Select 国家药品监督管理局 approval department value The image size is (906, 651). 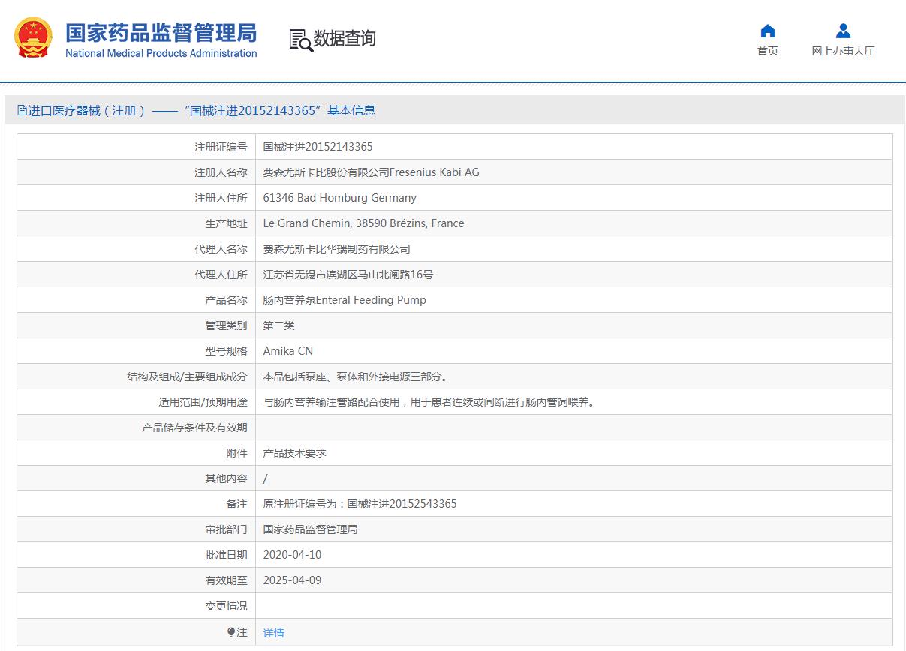[x=310, y=529]
